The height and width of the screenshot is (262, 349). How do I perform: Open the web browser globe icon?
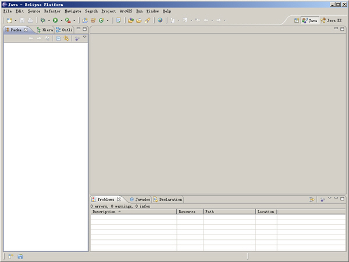(x=160, y=20)
